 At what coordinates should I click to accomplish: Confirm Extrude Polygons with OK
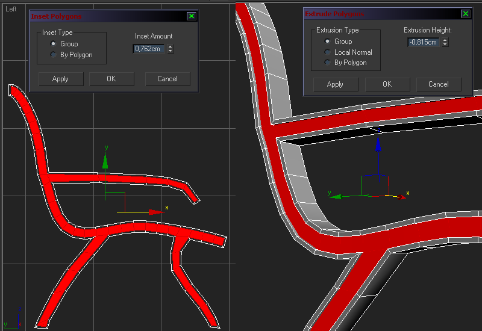click(387, 84)
